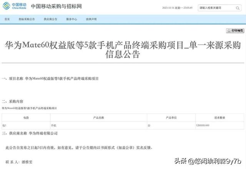
Task: Open the 服务中心 navigation item
Action: [71, 19]
